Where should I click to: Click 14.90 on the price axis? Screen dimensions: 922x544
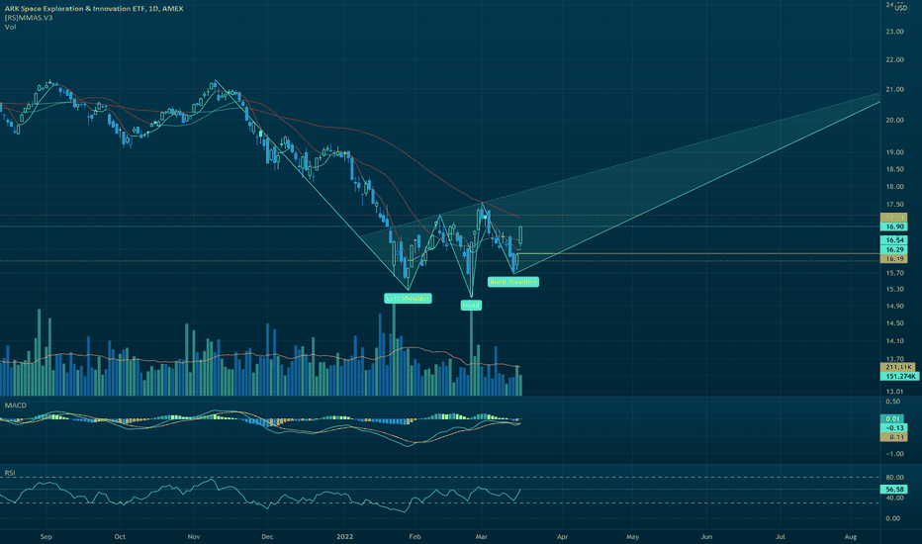894,307
